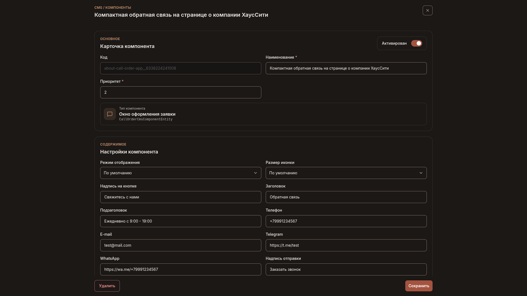Edit the Telegram link field
Image resolution: width=527 pixels, height=296 pixels.
(346, 245)
